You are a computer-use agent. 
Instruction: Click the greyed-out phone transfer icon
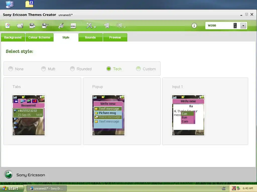pos(119,25)
